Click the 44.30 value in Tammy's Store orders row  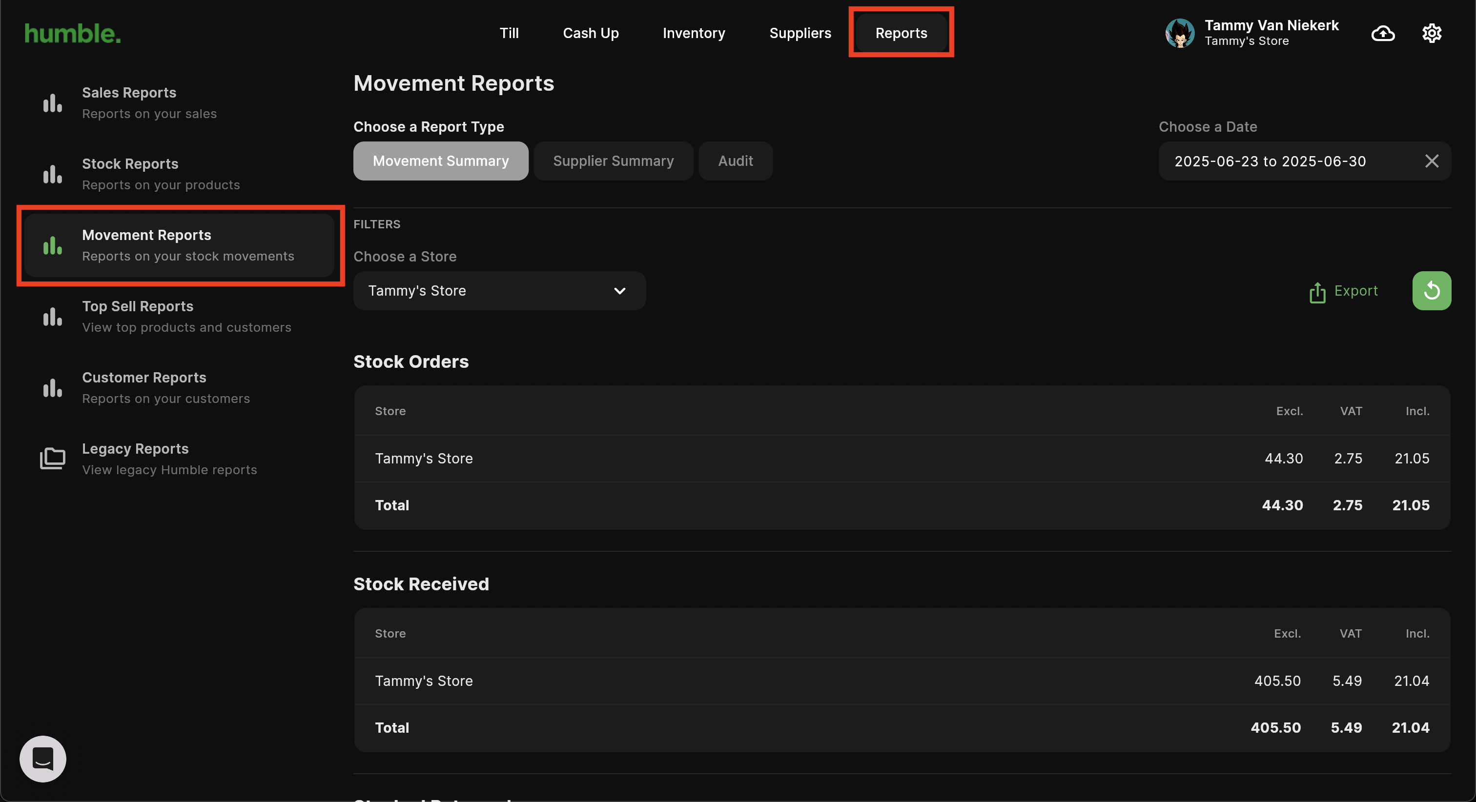(x=1284, y=458)
